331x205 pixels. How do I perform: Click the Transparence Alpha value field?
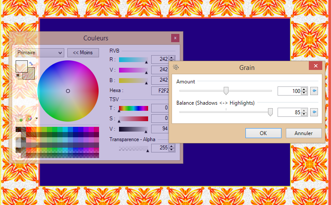coord(160,148)
